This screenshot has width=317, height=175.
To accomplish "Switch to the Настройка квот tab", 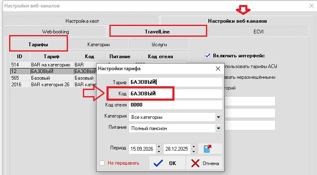I will click(x=82, y=21).
